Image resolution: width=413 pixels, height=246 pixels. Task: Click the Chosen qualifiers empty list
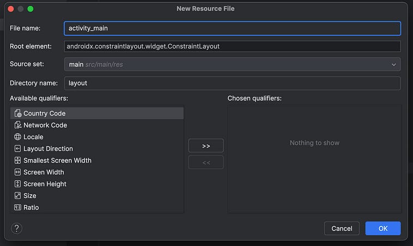tap(314, 159)
